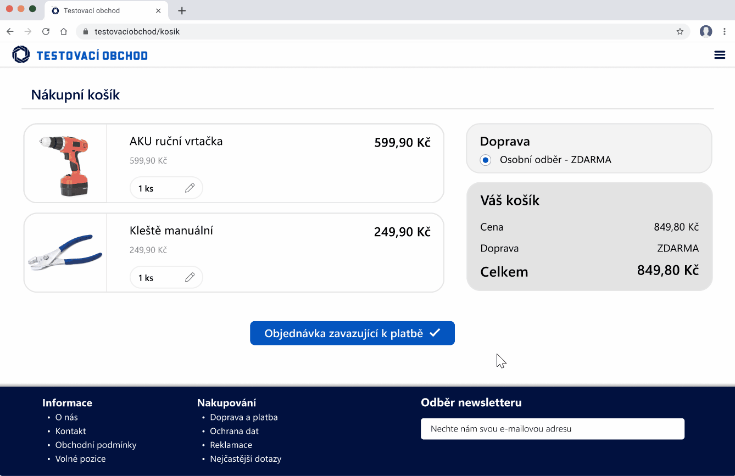Reload the page with the refresh icon
This screenshot has height=476, width=735.
pyautogui.click(x=46, y=31)
